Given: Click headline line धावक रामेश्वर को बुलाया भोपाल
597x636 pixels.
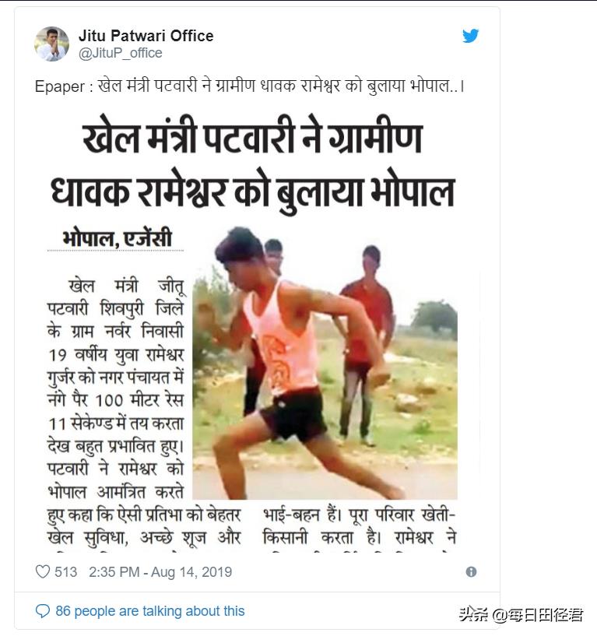Looking at the screenshot, I should click(x=252, y=192).
